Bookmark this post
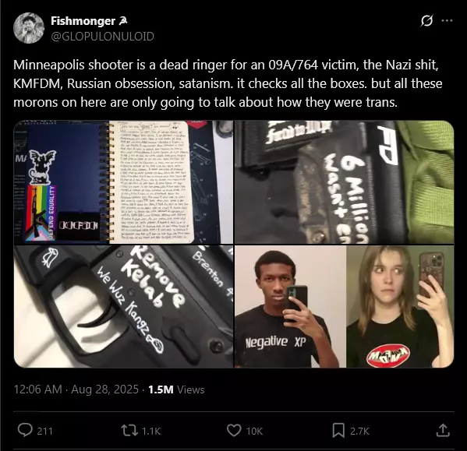The image size is (467, 451). 338,431
